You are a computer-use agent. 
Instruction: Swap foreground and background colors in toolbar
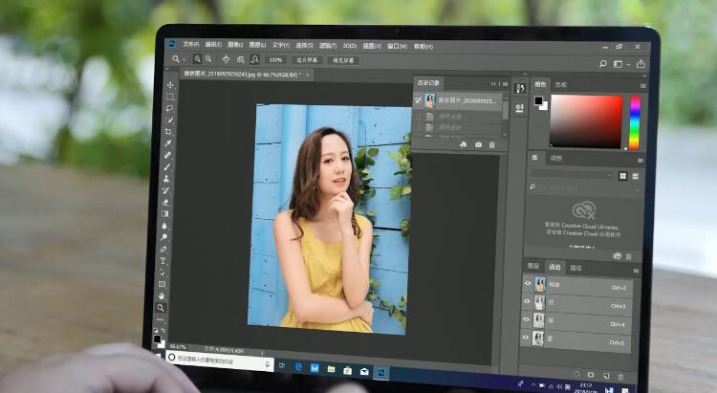click(x=163, y=330)
